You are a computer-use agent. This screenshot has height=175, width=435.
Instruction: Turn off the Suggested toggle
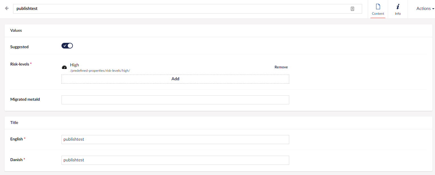tap(67, 46)
